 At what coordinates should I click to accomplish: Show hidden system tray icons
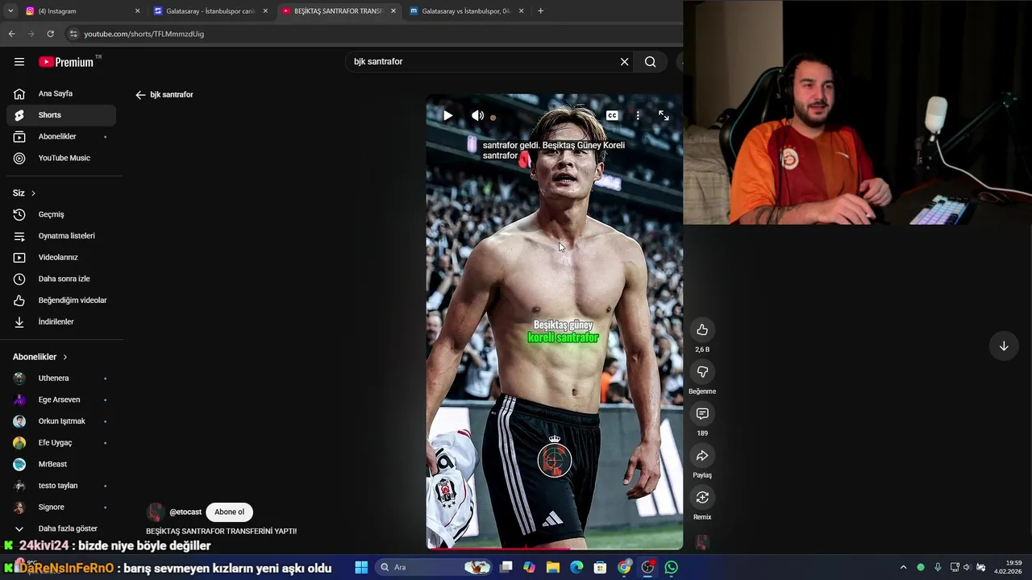click(903, 568)
